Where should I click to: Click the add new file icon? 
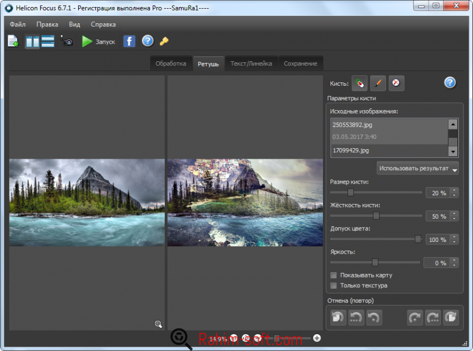pos(13,41)
